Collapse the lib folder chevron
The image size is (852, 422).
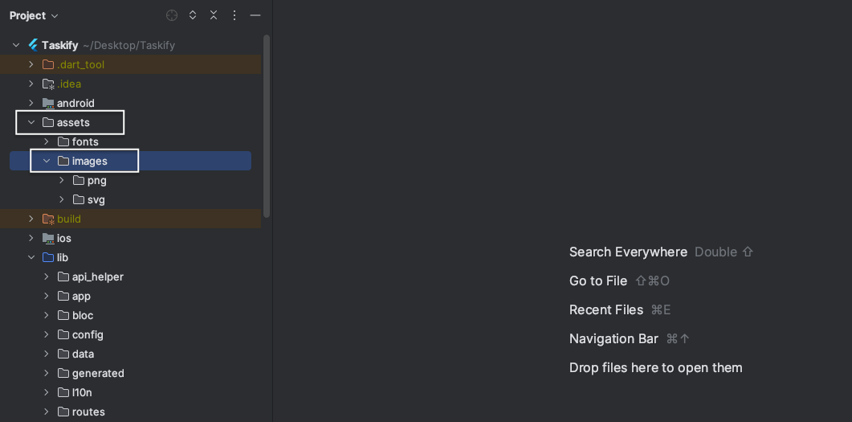point(31,257)
